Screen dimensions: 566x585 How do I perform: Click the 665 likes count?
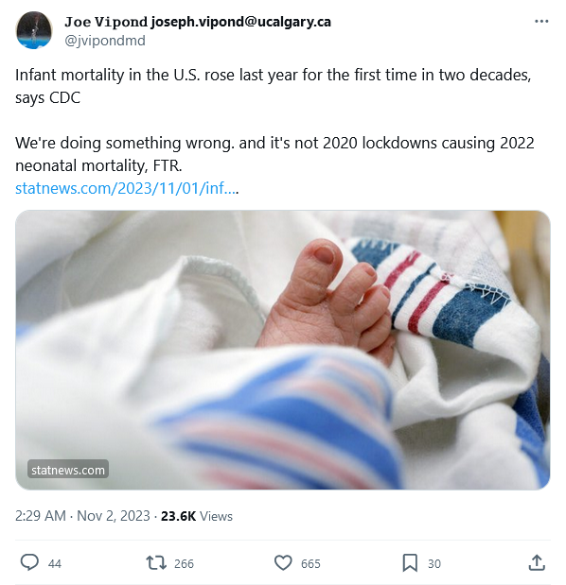[x=310, y=563]
